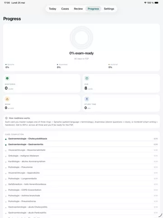Viewport: 163px width, 218px height.
Task: Open the Today tab
Action: [53, 9]
